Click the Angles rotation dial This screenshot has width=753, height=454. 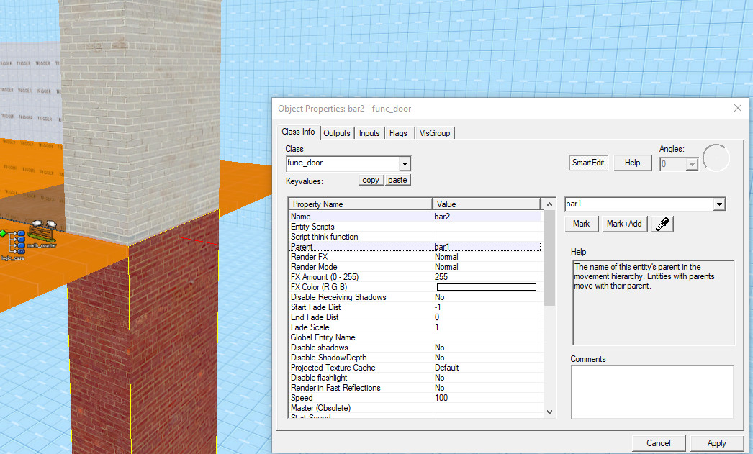pyautogui.click(x=716, y=158)
